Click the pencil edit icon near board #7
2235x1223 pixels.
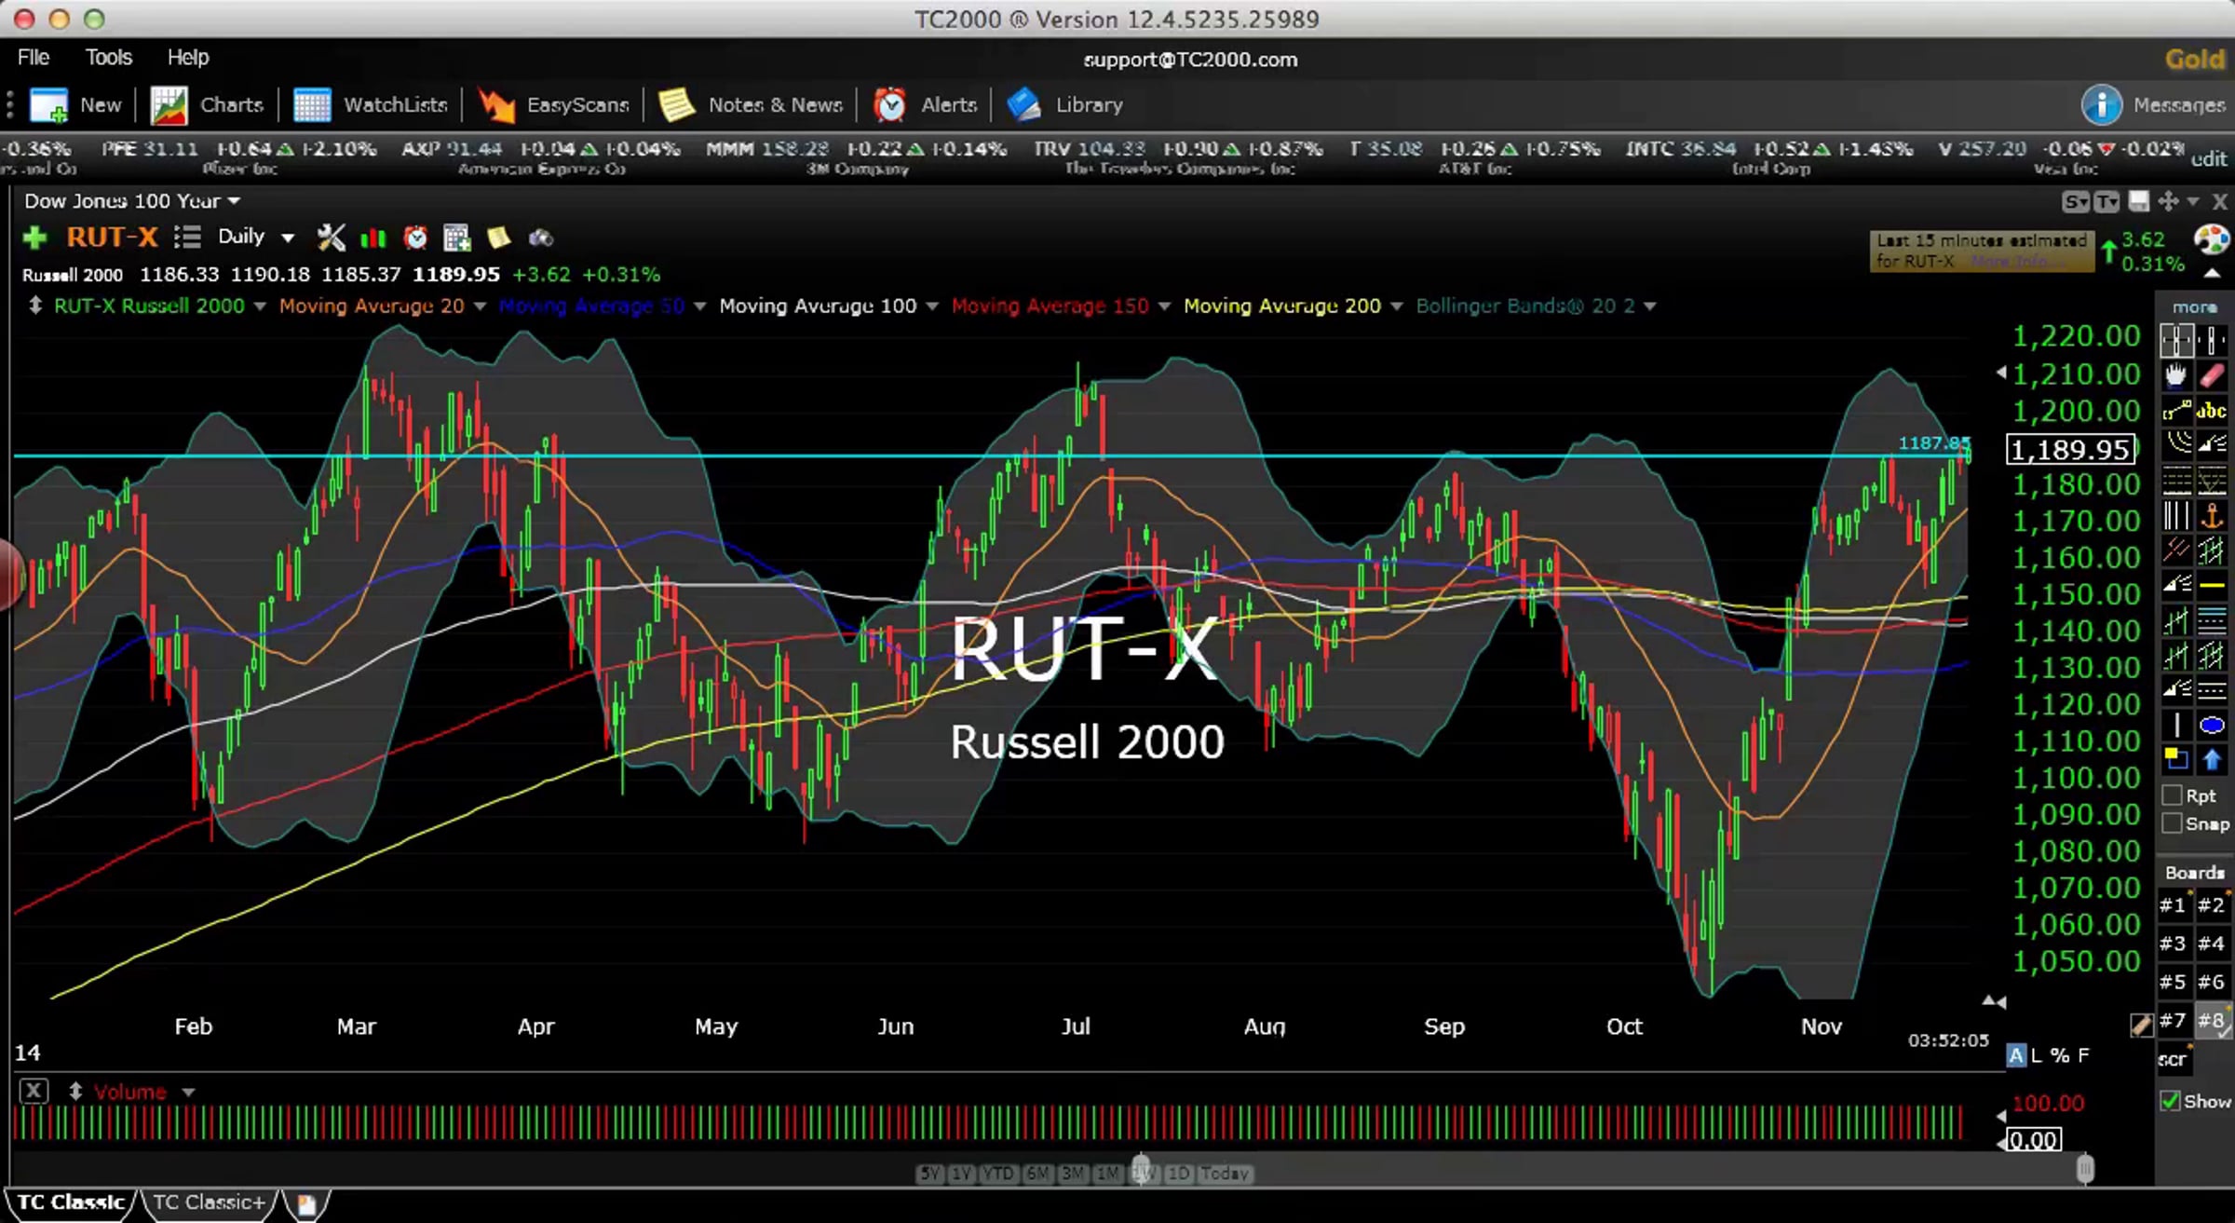(x=2141, y=1025)
